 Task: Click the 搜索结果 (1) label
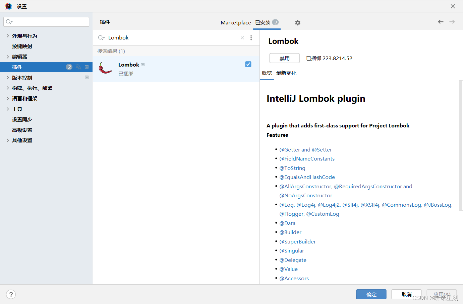[111, 51]
